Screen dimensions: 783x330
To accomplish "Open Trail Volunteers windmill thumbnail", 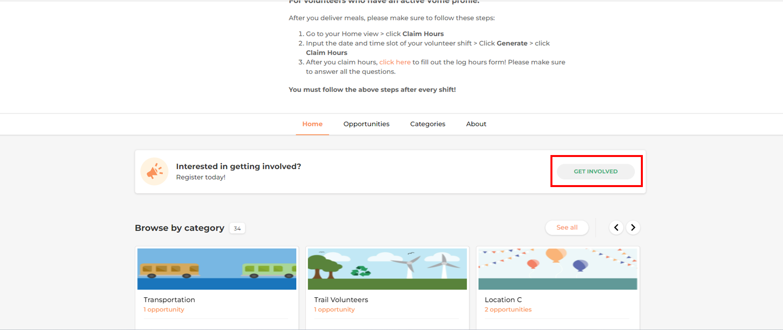I will coord(388,269).
